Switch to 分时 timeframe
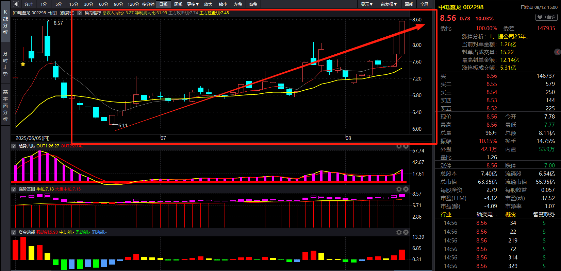 click(x=29, y=4)
